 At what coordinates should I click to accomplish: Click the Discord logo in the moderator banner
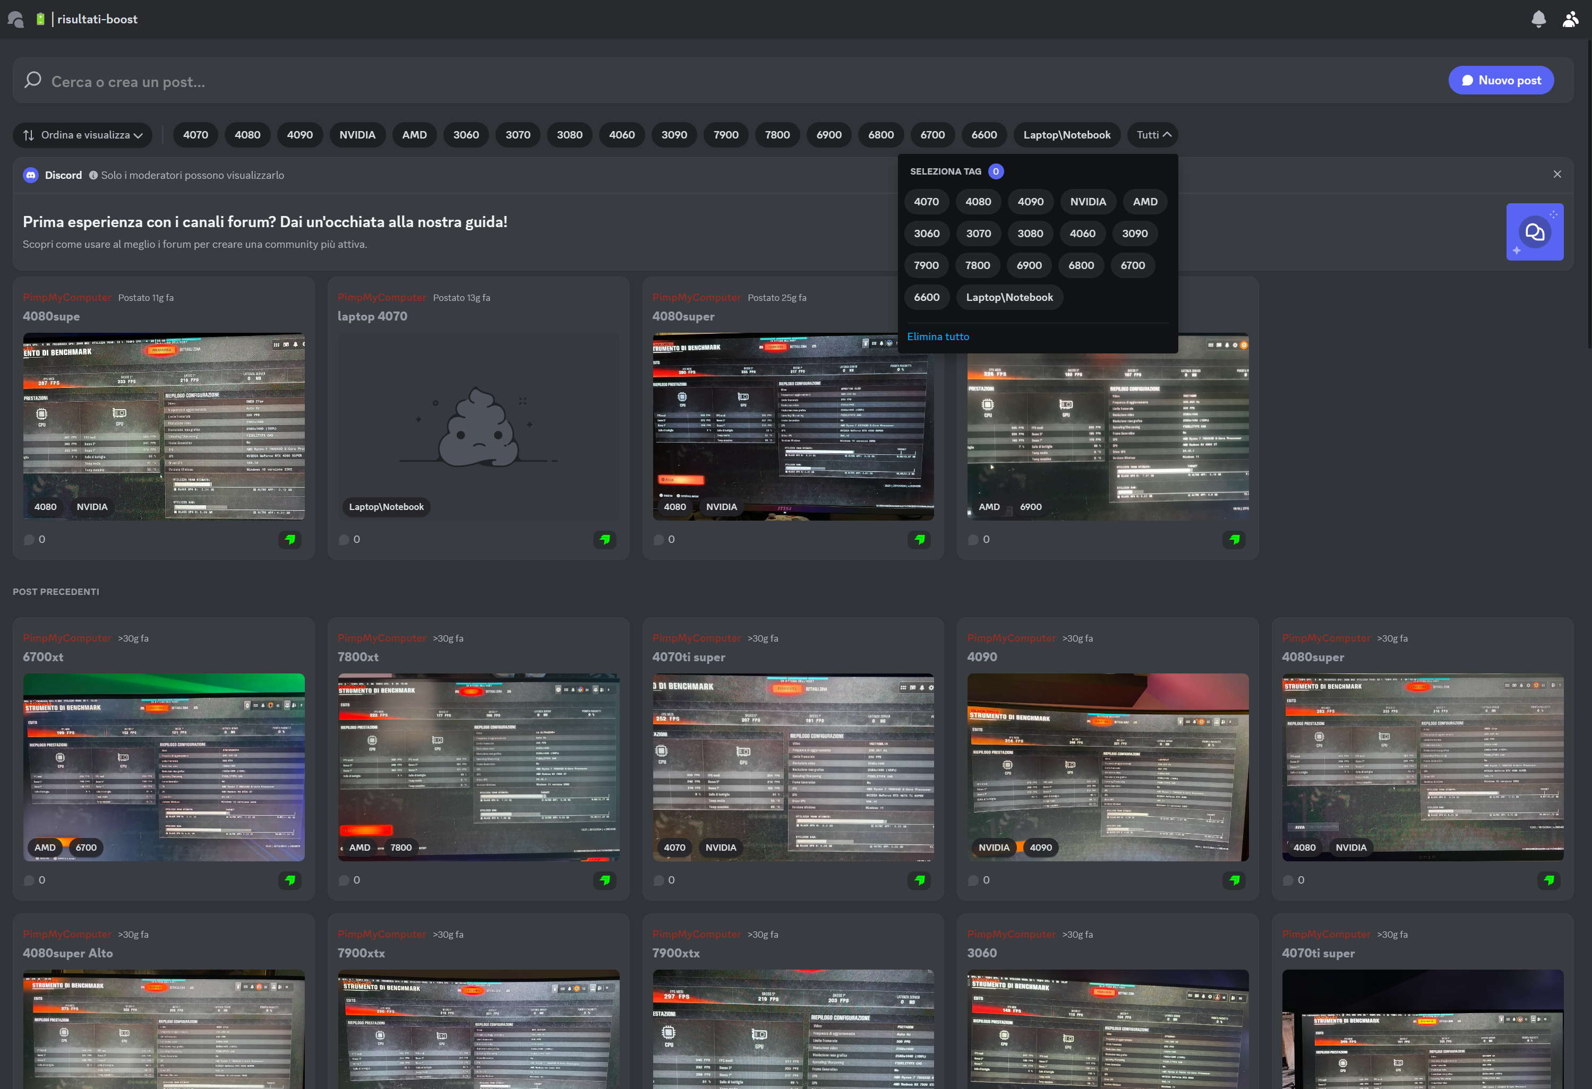(x=30, y=175)
